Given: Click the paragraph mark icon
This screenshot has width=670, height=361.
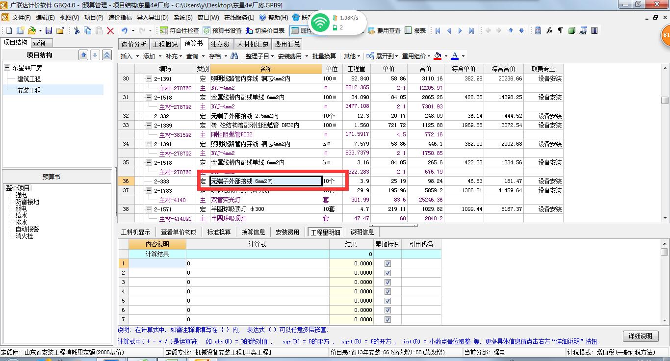Looking at the screenshot, I should point(560,30).
